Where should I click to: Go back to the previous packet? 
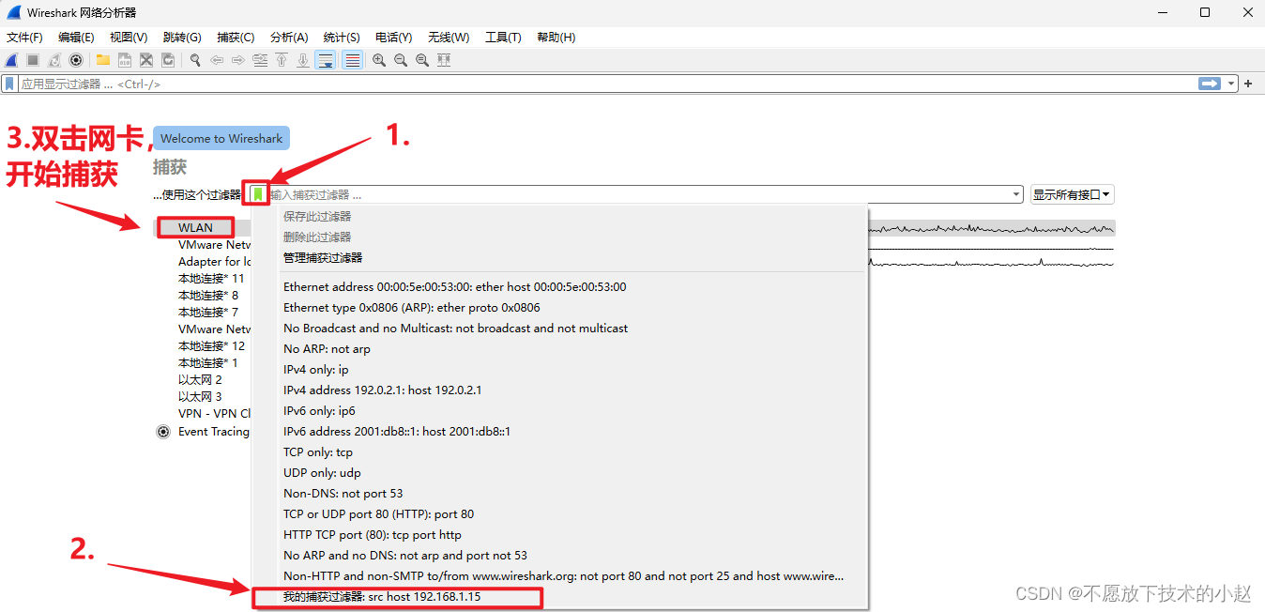pos(217,60)
